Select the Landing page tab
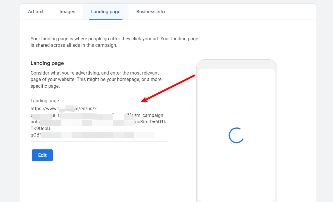This screenshot has width=333, height=202. tap(106, 12)
